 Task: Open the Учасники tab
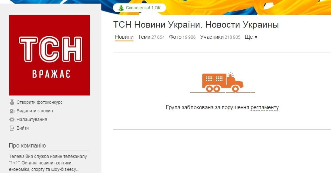point(220,37)
